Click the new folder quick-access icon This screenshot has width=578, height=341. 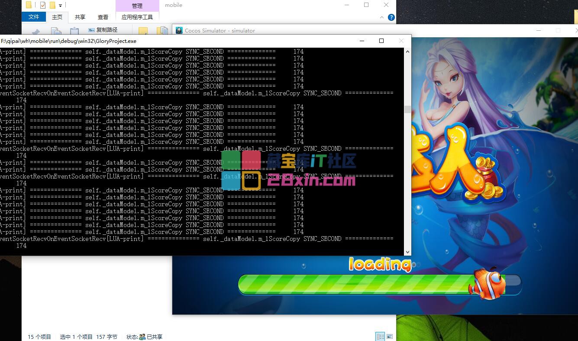[52, 5]
